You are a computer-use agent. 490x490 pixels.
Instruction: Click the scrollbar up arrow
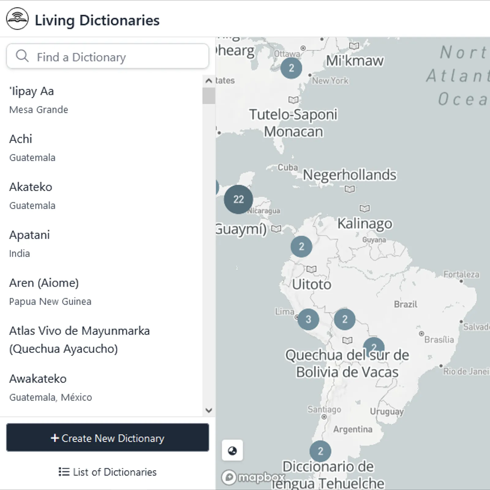tap(209, 81)
